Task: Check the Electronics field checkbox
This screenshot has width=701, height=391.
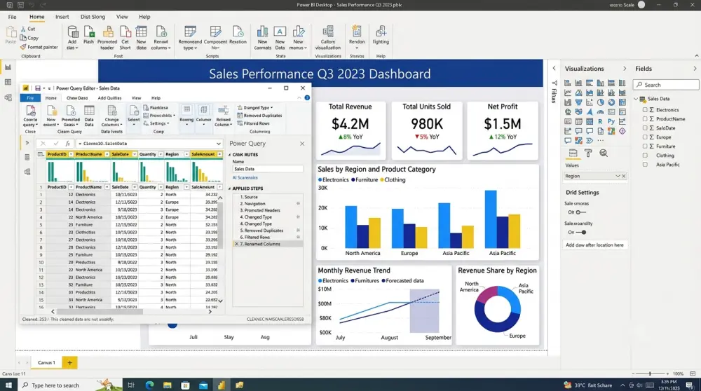Action: coord(645,110)
